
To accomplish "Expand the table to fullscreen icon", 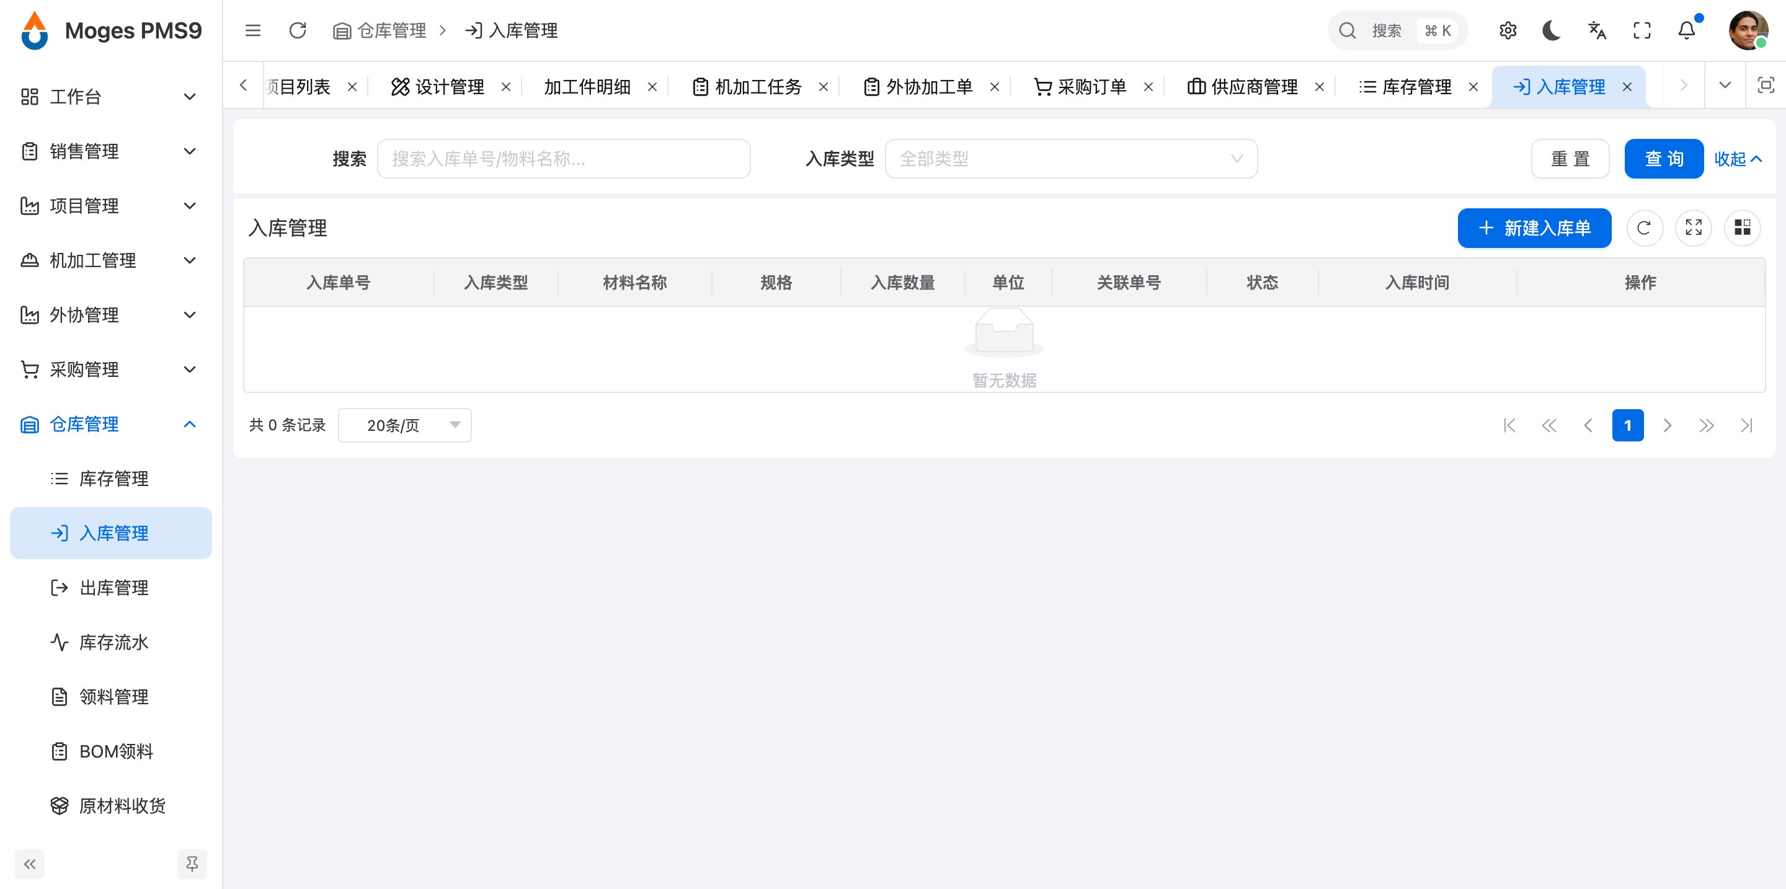I will click(1693, 228).
